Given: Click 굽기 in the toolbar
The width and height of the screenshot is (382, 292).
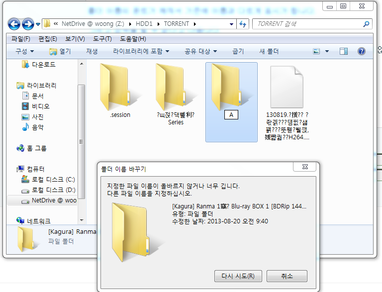Looking at the screenshot, I should tap(238, 51).
